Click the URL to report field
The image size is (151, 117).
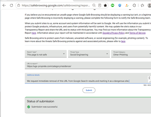pos(88,65)
